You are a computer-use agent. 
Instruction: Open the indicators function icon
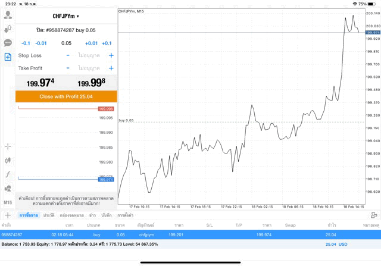tap(8, 174)
